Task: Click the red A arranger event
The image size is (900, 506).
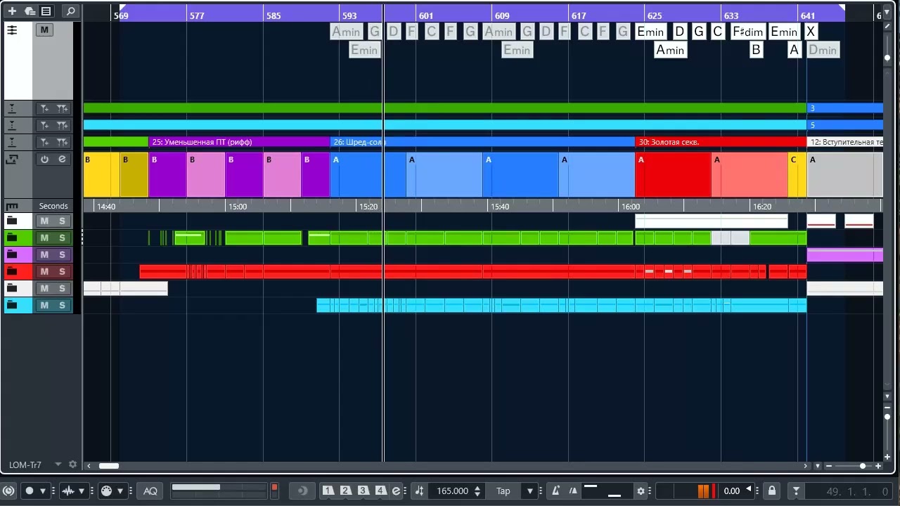Action: tap(673, 174)
